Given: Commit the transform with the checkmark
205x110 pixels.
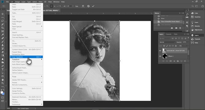Looking at the screenshot, I should coord(93,6).
